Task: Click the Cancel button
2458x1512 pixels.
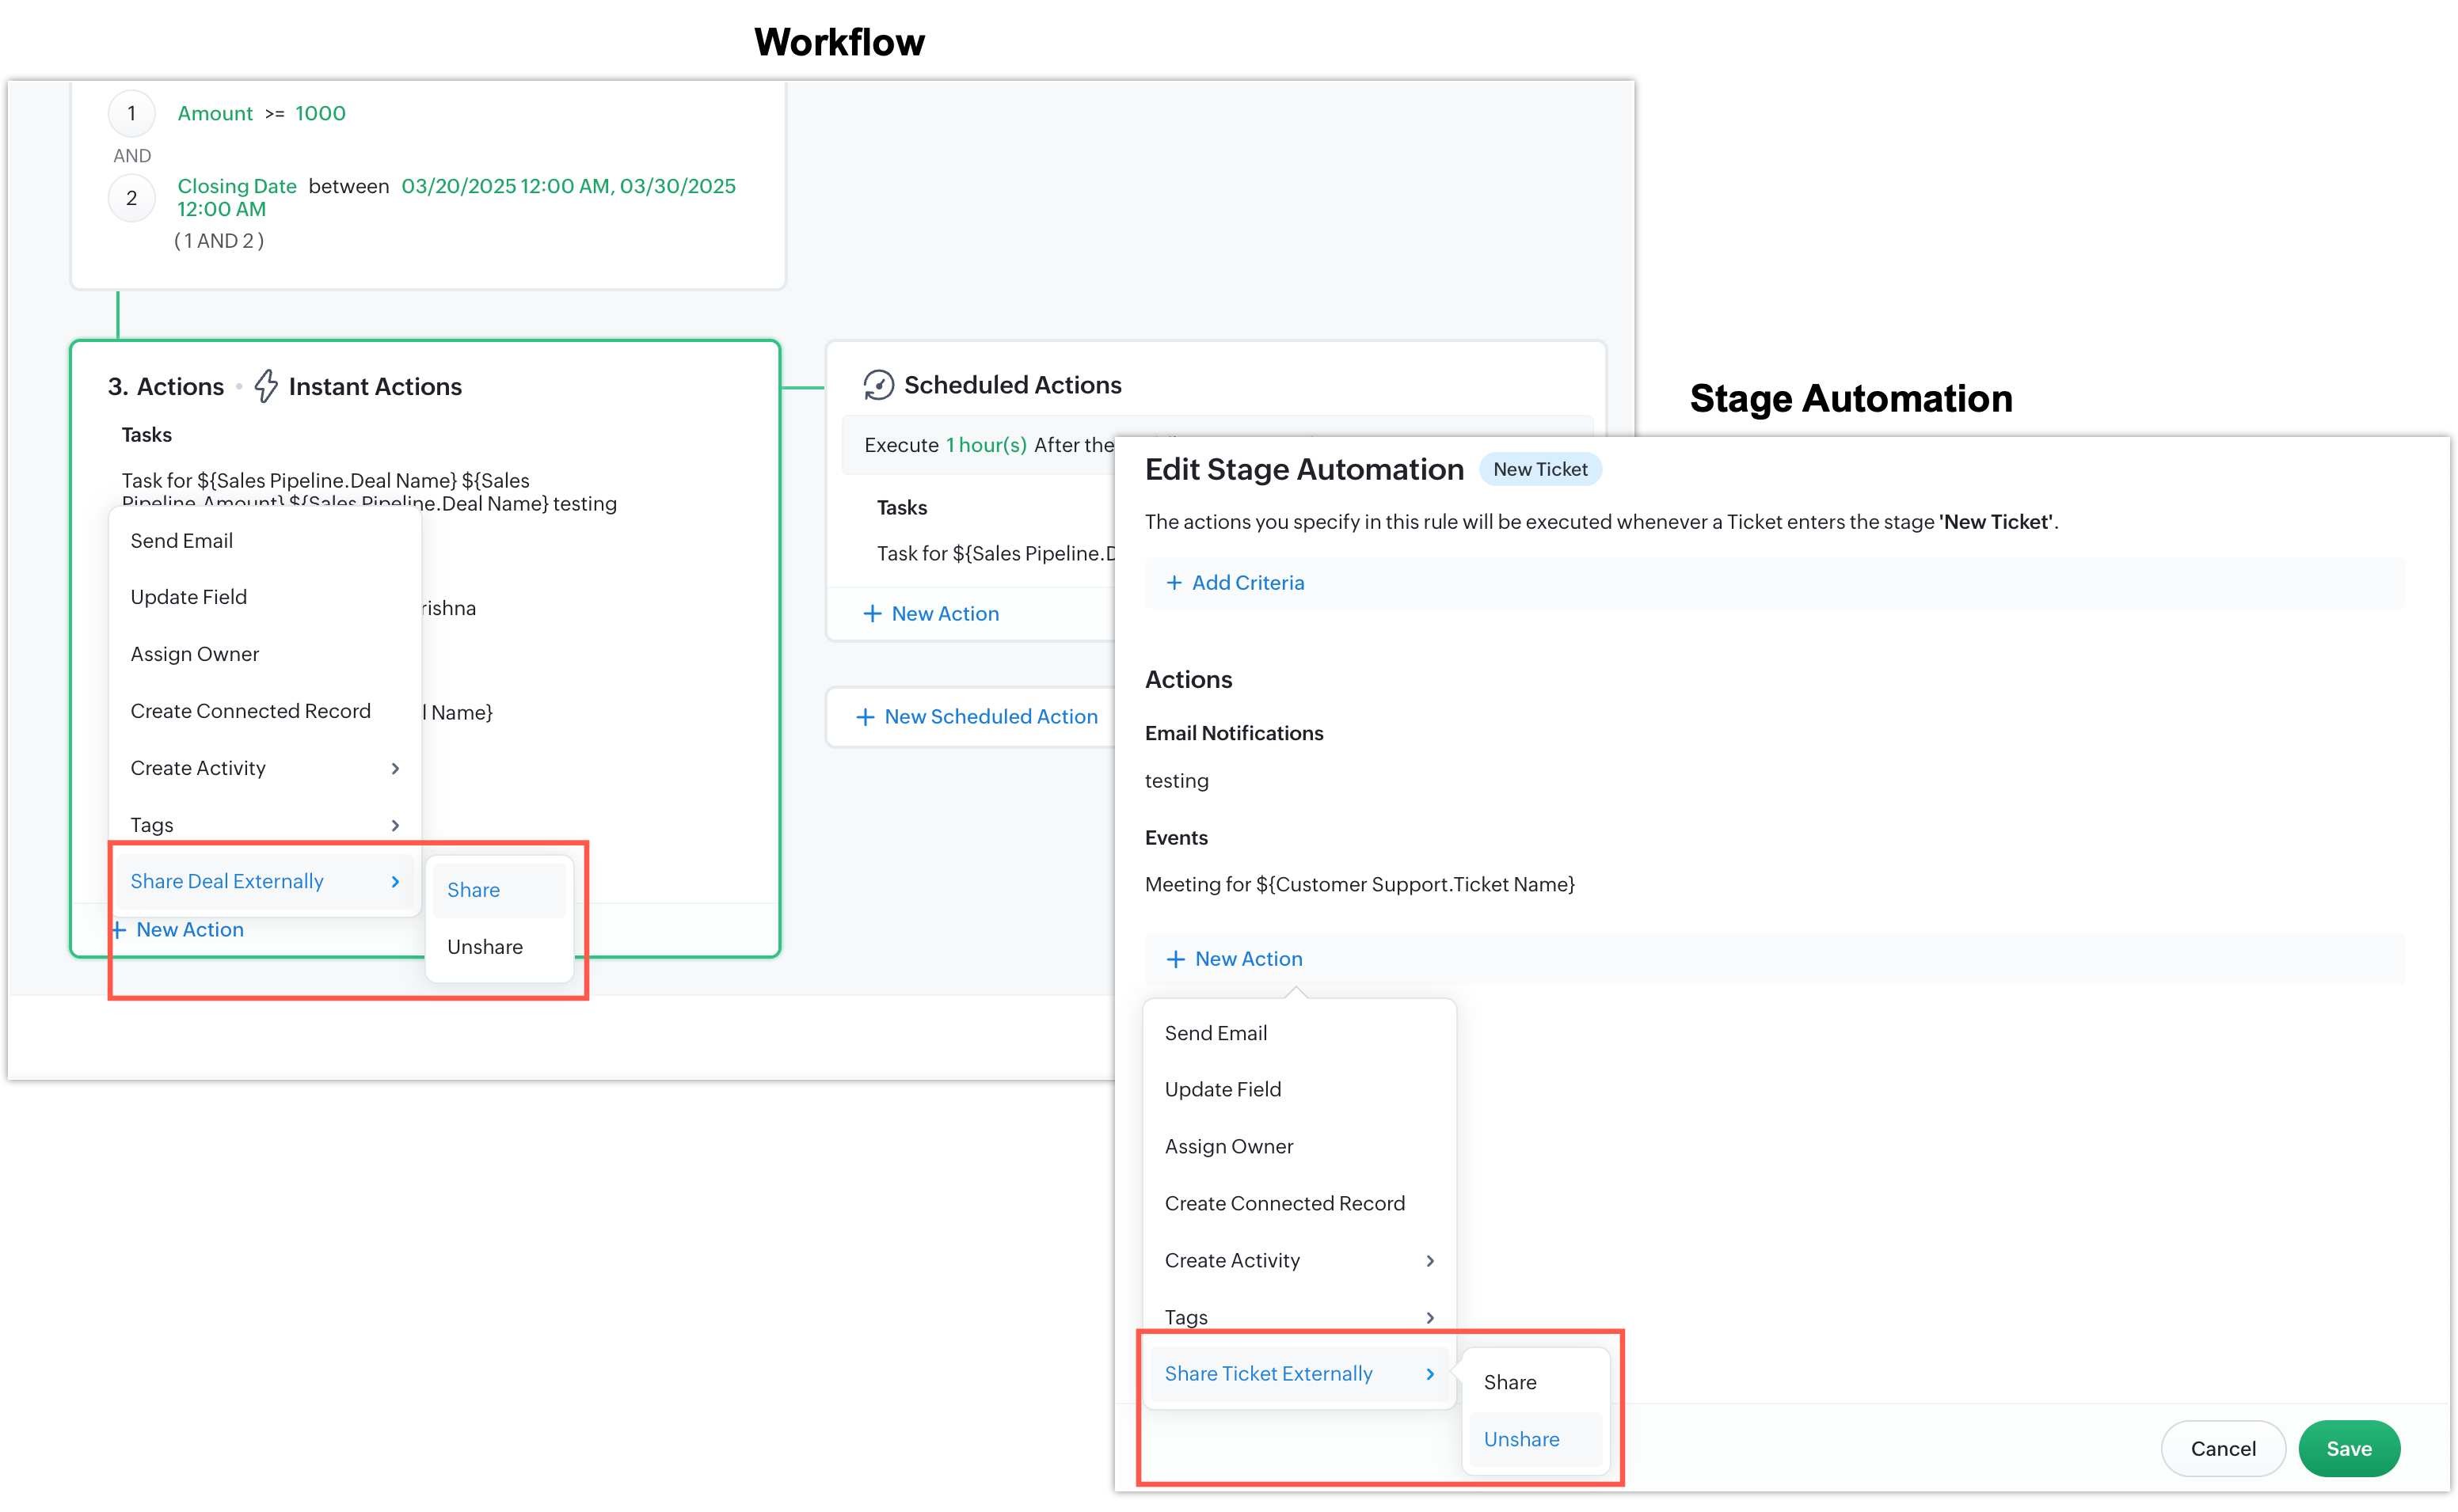Action: 2222,1449
